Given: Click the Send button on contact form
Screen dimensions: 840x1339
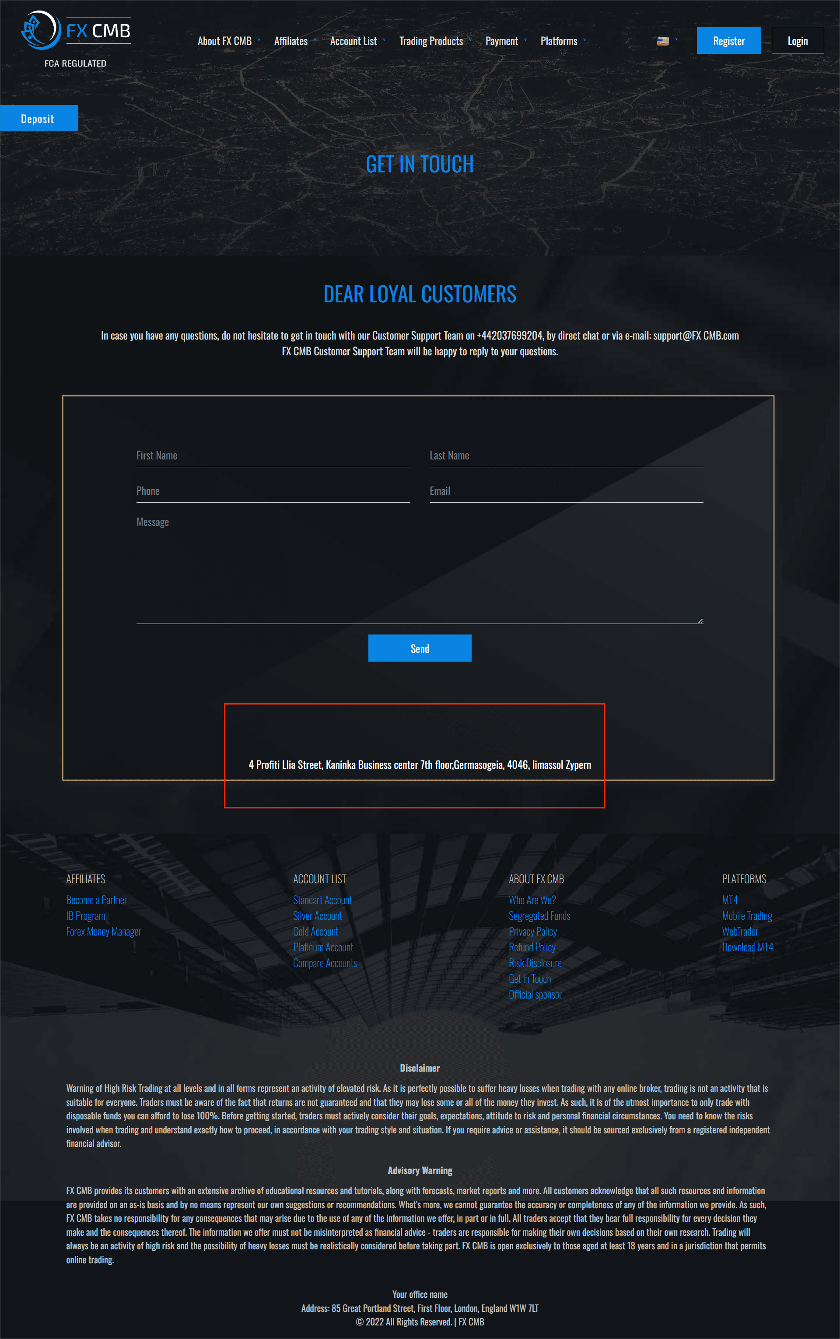Looking at the screenshot, I should 420,648.
